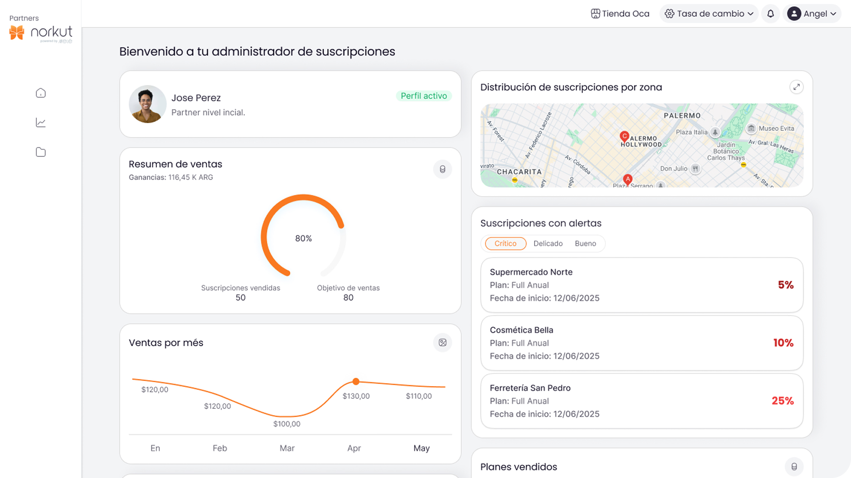
Task: Open the Tasa de cambio dropdown
Action: coord(709,14)
